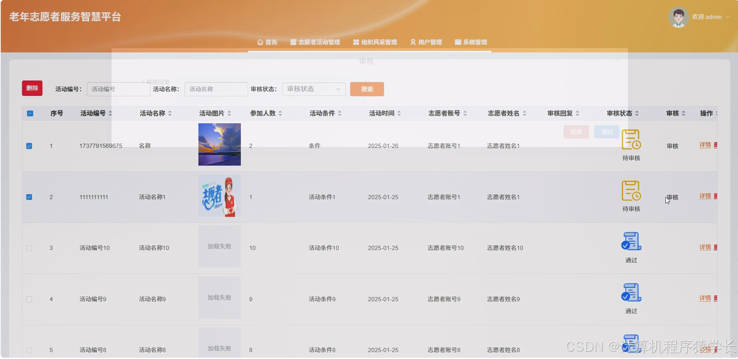The height and width of the screenshot is (359, 738).
Task: Toggle the select-all checkbox in table header
Action: click(30, 113)
